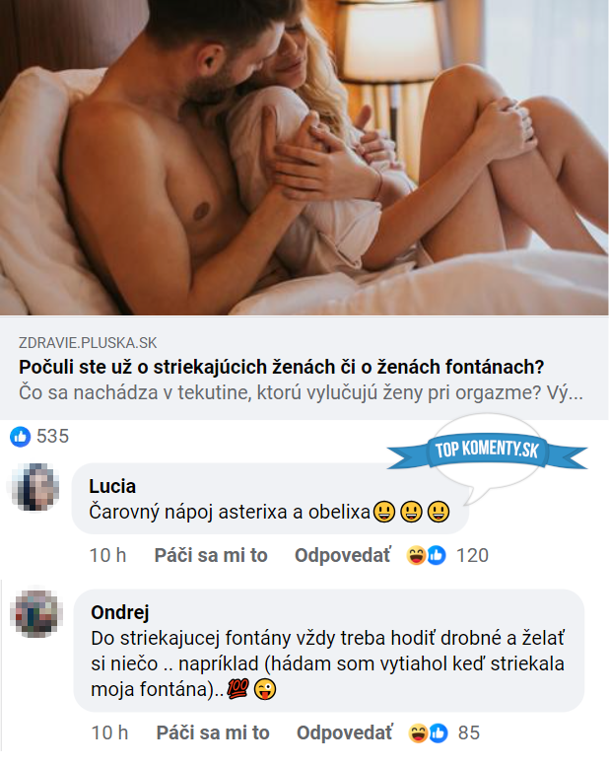Reply to Ondrej's comment via Odpovedať
Viewport: 609px width, 766px height.
[x=344, y=732]
